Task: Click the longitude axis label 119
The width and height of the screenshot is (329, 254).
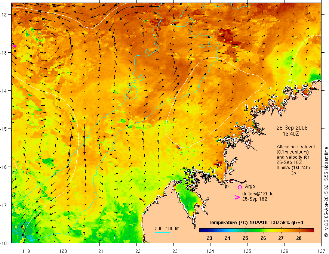Action: (26, 251)
